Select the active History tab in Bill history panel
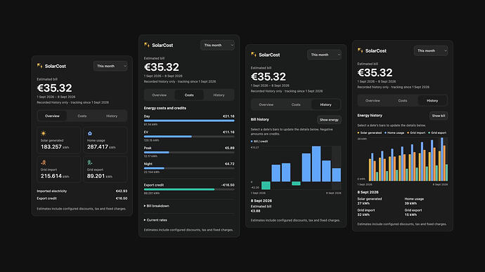Viewport: 485px width, 272px height. pos(325,104)
